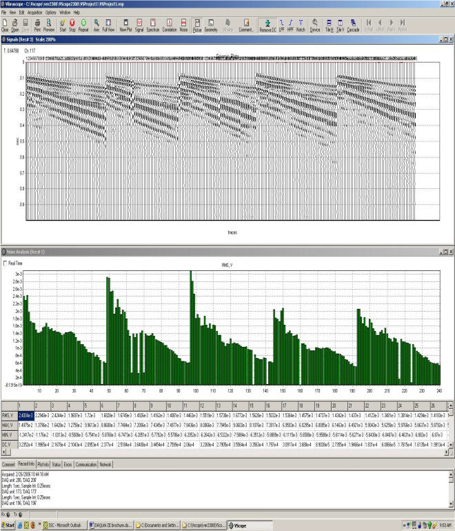The width and height of the screenshot is (455, 531).
Task: Switch to the Plot Info tab
Action: coord(44,465)
